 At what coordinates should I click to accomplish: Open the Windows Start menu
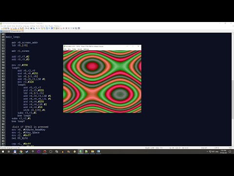point(3,152)
